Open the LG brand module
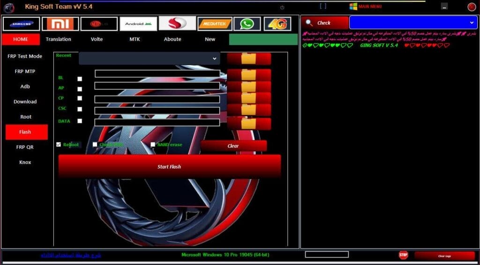Image resolution: width=480 pixels, height=265 pixels. (99, 24)
